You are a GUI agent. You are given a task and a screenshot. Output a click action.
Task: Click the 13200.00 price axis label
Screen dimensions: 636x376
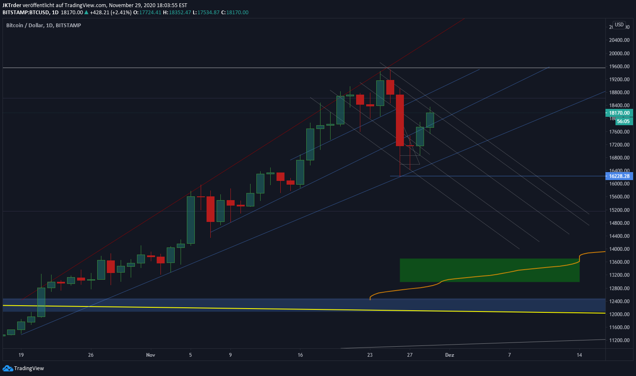click(x=619, y=275)
